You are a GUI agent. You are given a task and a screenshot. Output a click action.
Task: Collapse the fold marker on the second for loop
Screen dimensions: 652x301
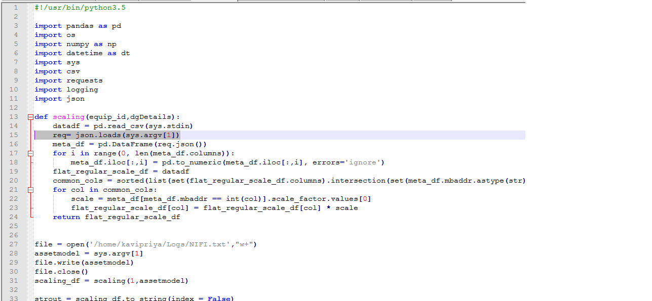(30, 189)
